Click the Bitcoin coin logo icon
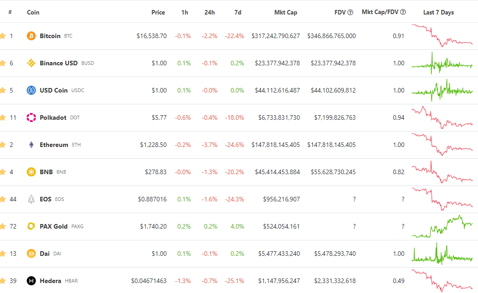This screenshot has width=478, height=293. 31,36
